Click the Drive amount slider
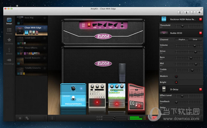Viewport: 207px width, 128px height. click(188, 52)
